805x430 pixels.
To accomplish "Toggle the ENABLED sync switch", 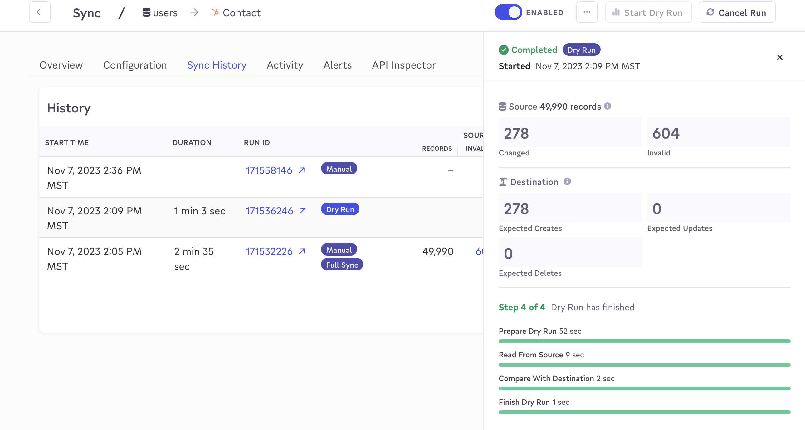I will coord(508,12).
